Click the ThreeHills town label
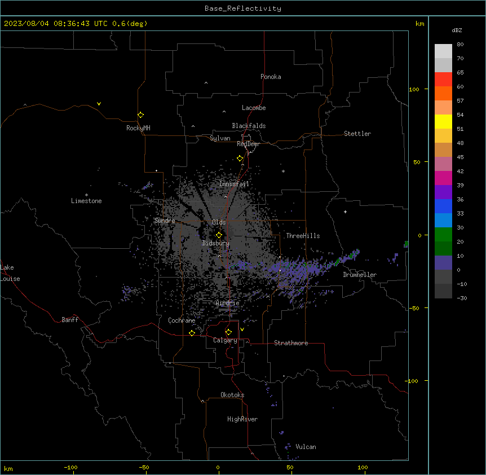Image resolution: width=486 pixels, height=475 pixels. (303, 236)
